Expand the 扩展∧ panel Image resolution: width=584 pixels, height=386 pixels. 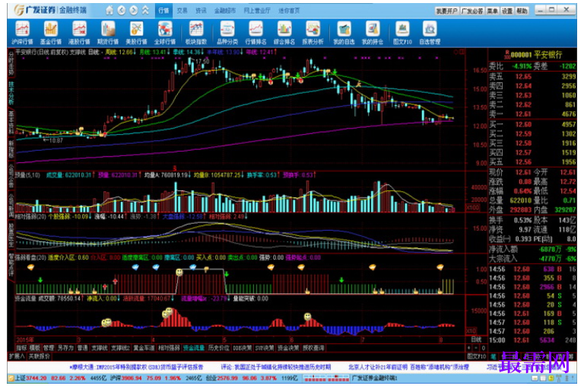(17, 356)
